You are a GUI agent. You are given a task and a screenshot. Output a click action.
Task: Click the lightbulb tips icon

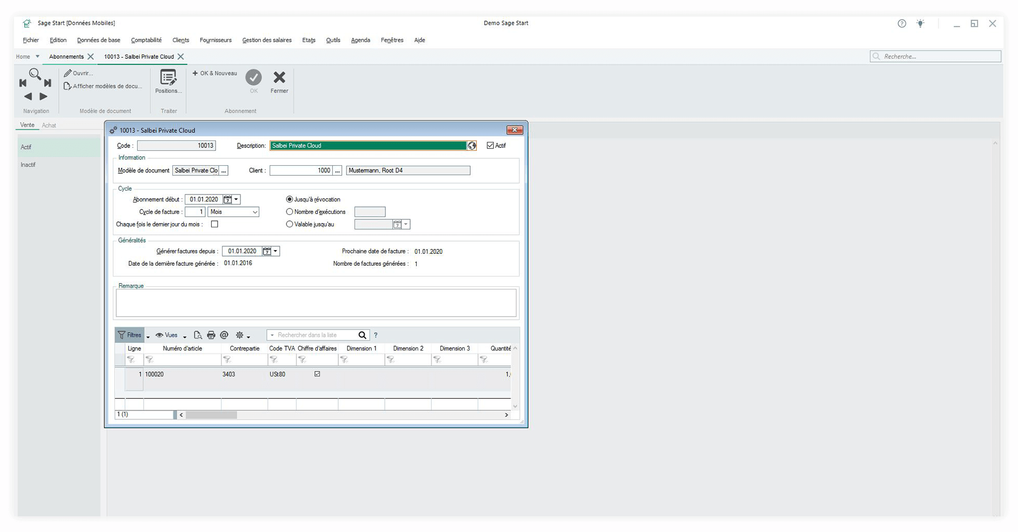click(921, 23)
